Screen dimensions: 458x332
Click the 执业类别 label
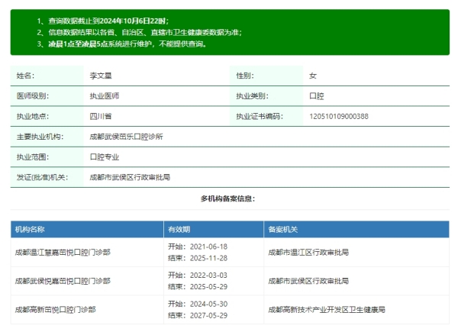(253, 95)
